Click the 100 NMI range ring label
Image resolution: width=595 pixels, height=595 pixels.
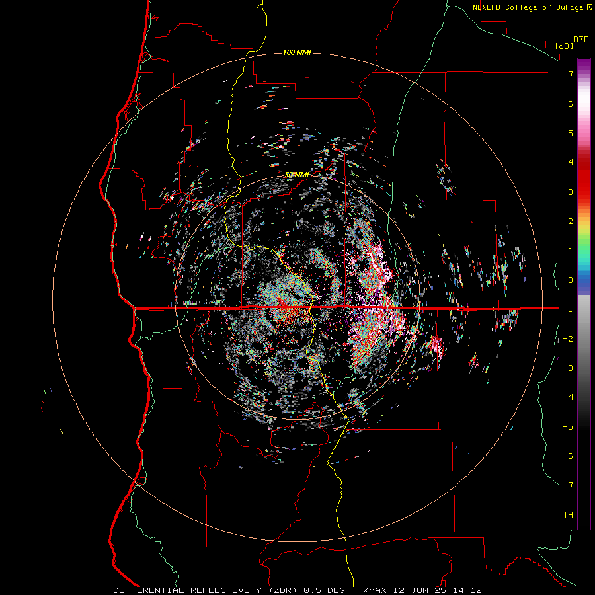coord(297,52)
